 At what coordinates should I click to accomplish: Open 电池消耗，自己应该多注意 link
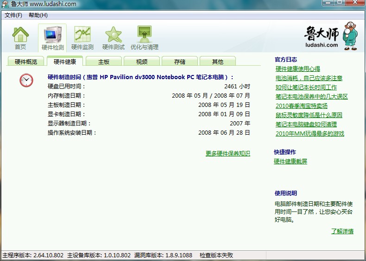[x=309, y=78]
